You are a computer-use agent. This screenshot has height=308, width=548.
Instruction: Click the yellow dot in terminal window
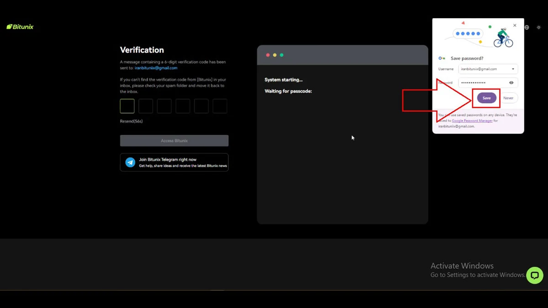(275, 55)
